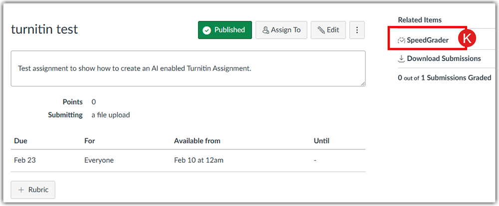The height and width of the screenshot is (206, 499).
Task: Click the plus icon on the Rubric button
Action: point(21,190)
